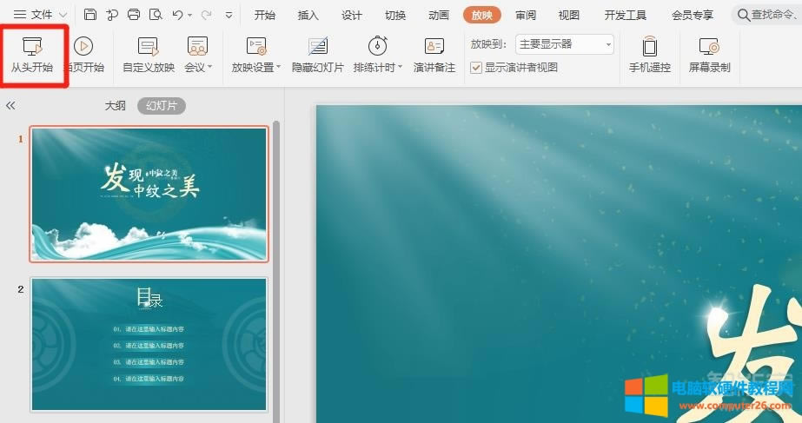Expand the 放映设置 dropdown
The width and height of the screenshot is (802, 423).
click(x=278, y=68)
